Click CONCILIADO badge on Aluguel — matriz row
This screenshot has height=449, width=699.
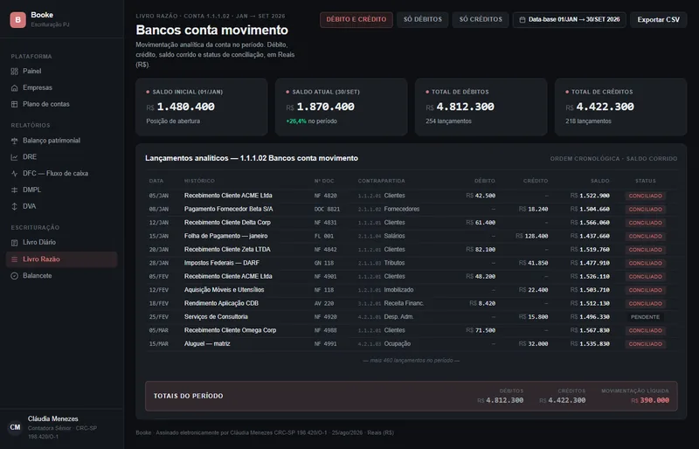pyautogui.click(x=645, y=344)
